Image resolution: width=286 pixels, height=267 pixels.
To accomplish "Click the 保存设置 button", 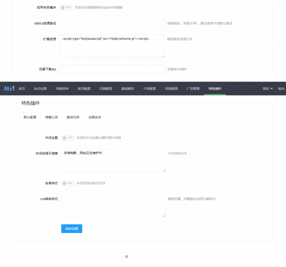I will coord(72,229).
